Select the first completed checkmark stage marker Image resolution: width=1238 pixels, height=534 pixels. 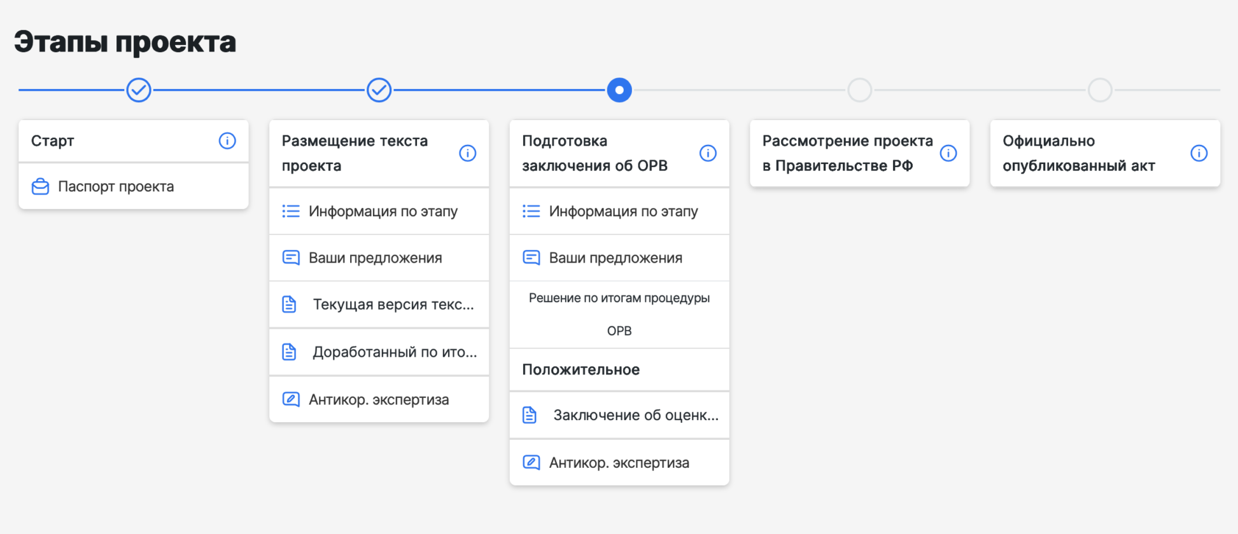tap(139, 90)
